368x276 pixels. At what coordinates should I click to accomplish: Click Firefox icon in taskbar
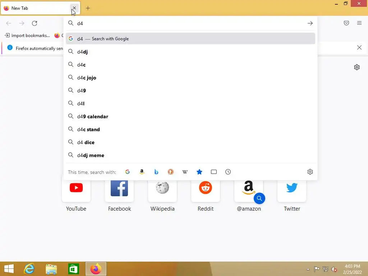pyautogui.click(x=96, y=269)
